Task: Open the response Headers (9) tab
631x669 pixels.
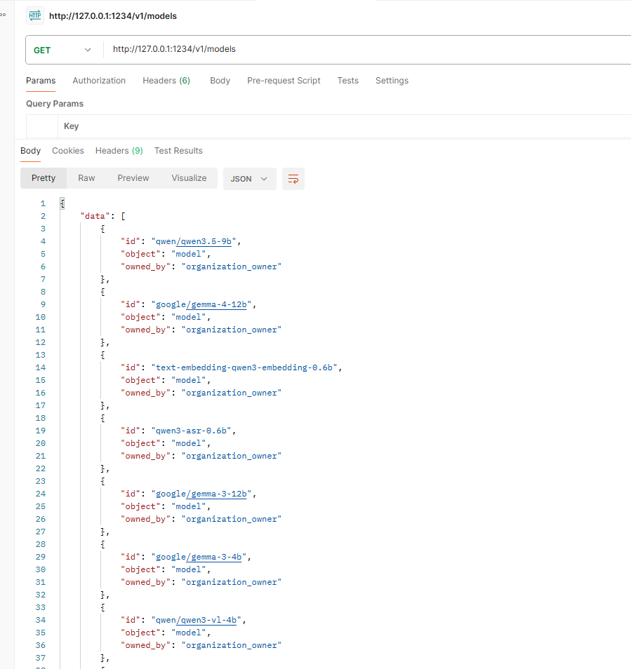Action: [x=119, y=151]
